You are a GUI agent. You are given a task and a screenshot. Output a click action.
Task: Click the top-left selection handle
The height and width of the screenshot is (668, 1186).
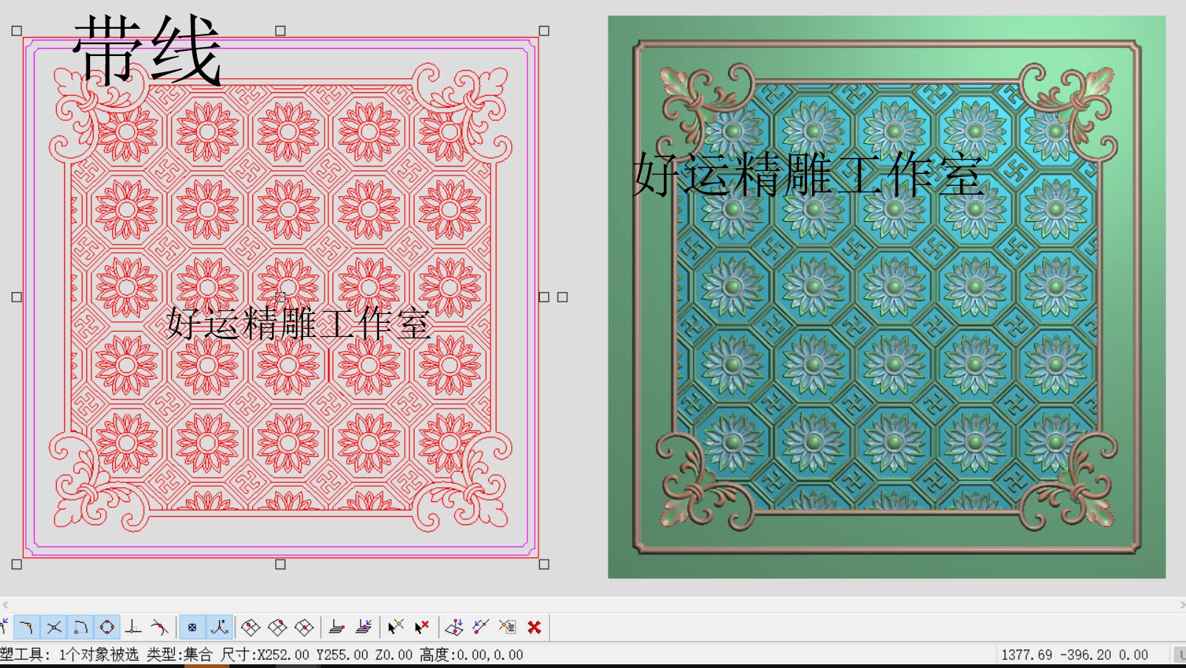(x=17, y=31)
